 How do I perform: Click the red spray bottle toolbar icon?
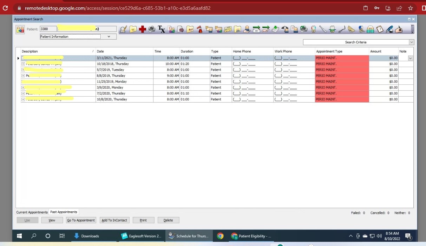(199, 29)
